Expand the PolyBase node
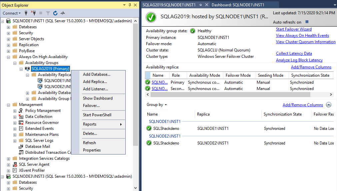 click(8, 51)
